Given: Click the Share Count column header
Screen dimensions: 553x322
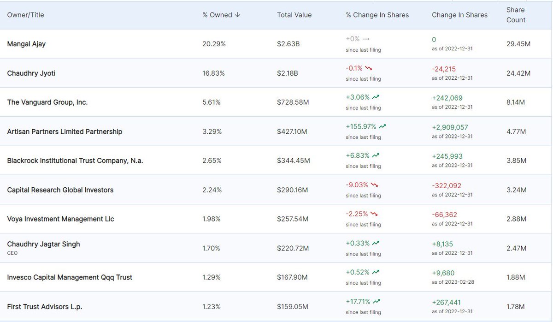Looking at the screenshot, I should tap(516, 15).
